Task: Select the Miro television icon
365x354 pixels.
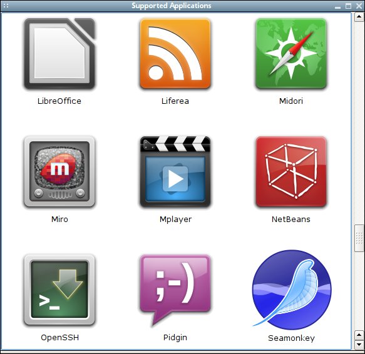Action: pos(59,171)
